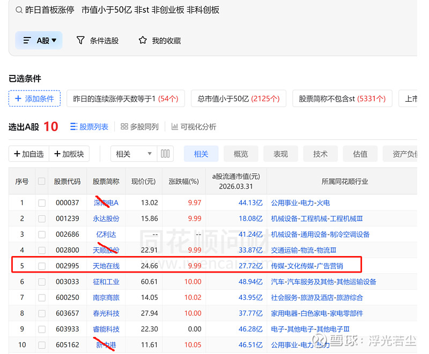Select the 概览 tab
Image resolution: width=429 pixels, height=354 pixels.
(241, 154)
